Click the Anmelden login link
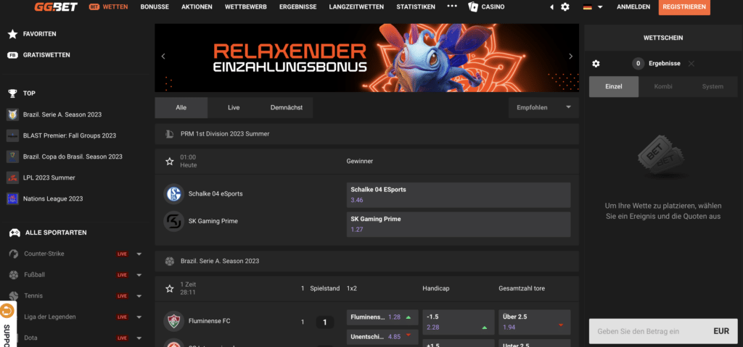743x347 pixels. (x=633, y=7)
